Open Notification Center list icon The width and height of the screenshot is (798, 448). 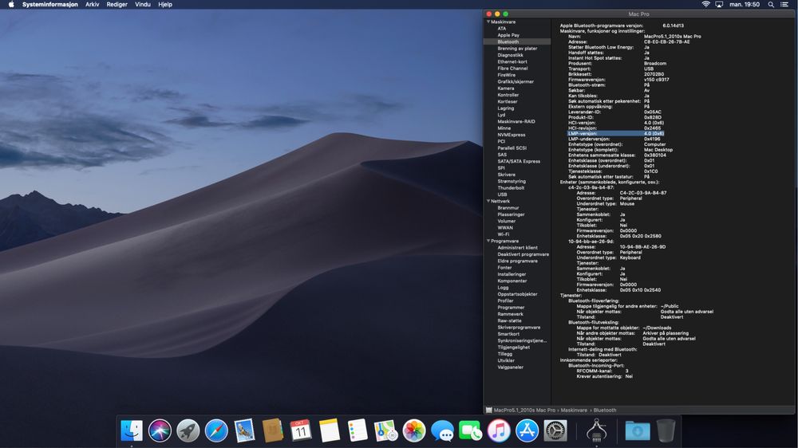[784, 4]
